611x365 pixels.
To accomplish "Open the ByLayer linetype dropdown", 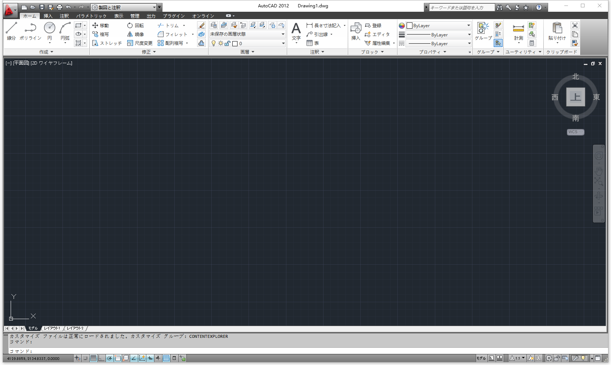I will (x=439, y=43).
